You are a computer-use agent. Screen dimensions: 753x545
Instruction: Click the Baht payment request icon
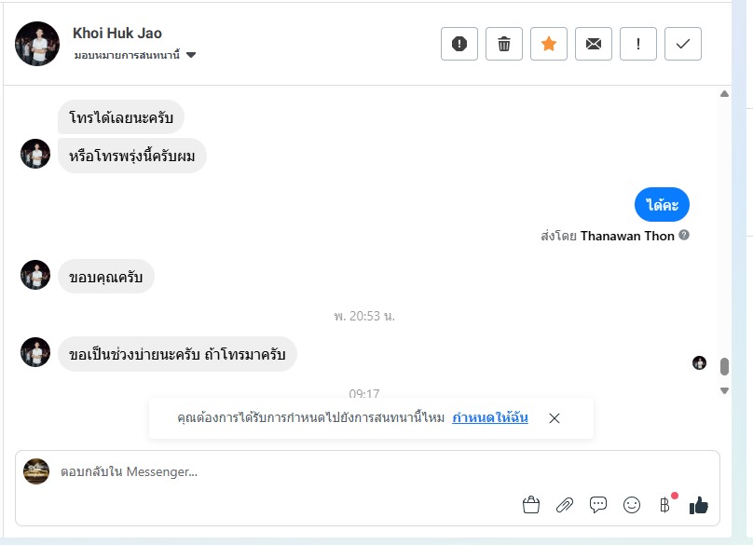coord(664,505)
